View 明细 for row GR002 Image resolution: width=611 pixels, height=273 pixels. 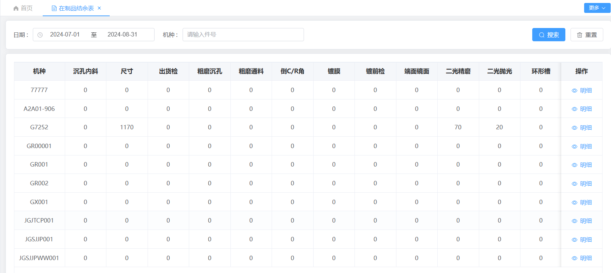click(582, 183)
